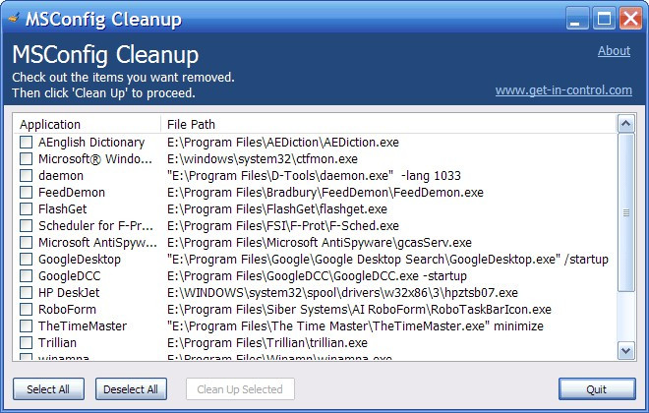
Task: Click the File Path column header
Action: click(388, 124)
